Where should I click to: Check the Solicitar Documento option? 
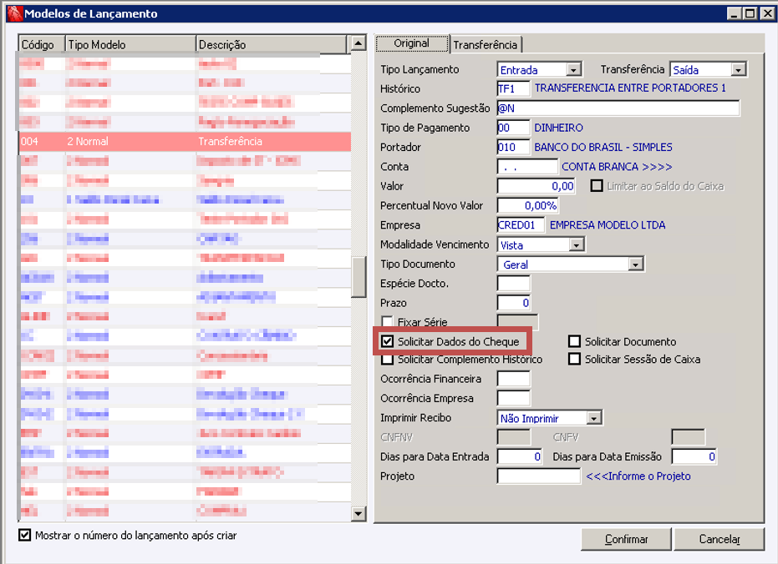(575, 341)
